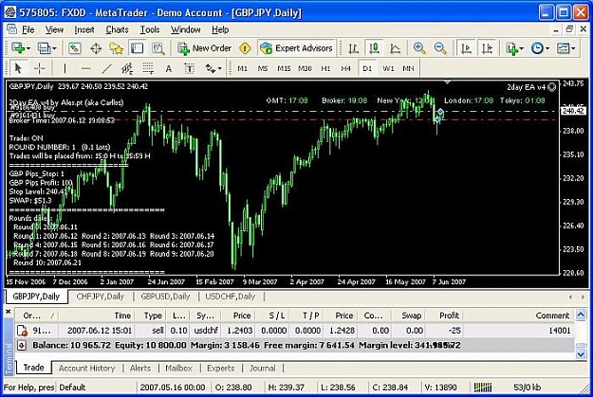Open the Arrows drawing tool icon
The height and width of the screenshot is (397, 593).
tap(210, 68)
